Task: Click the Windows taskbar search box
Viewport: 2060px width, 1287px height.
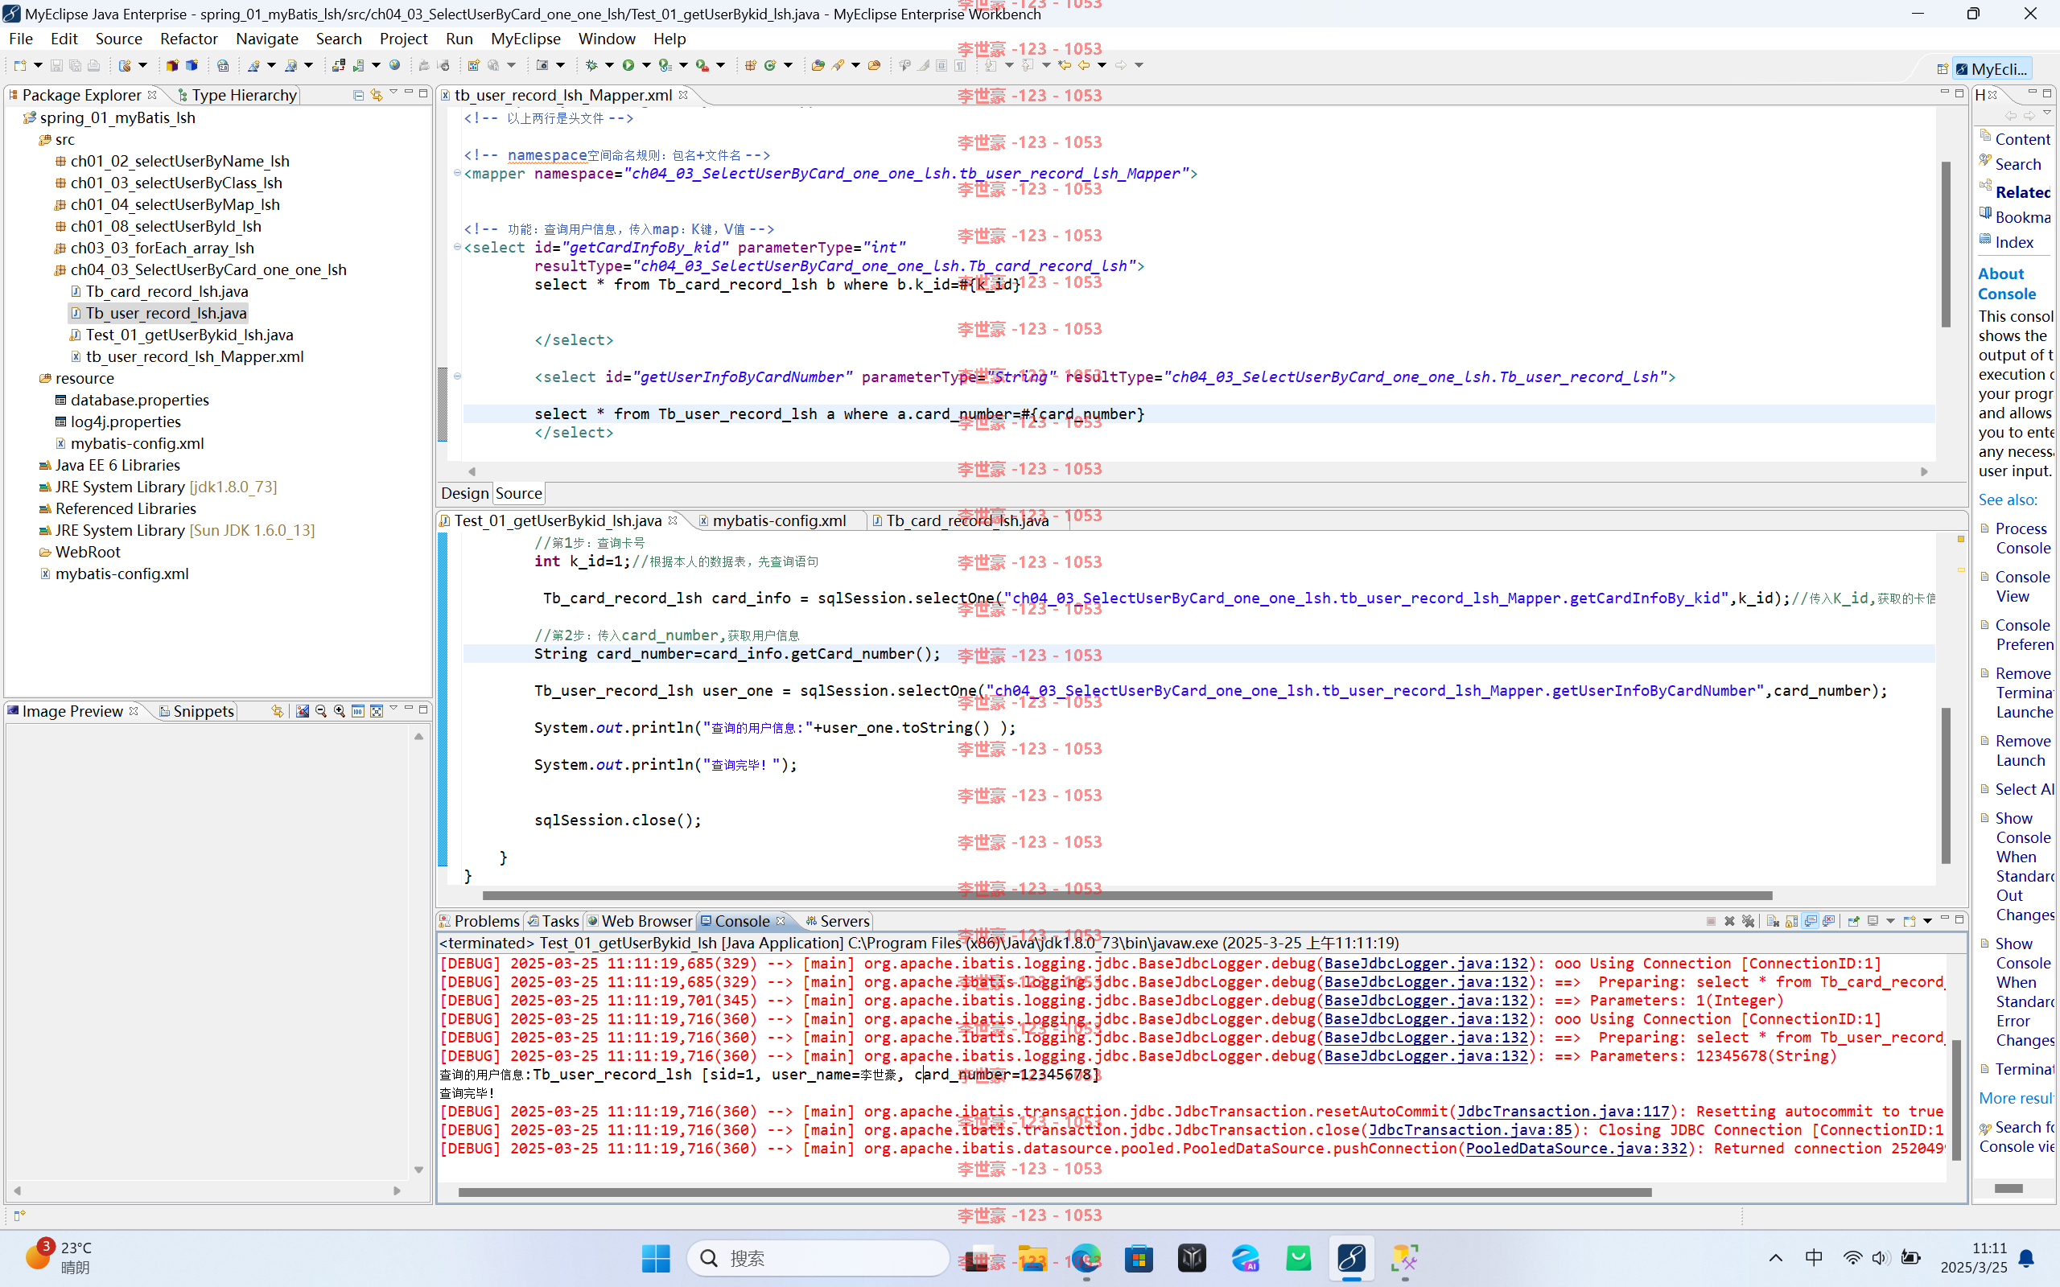Action: (818, 1258)
